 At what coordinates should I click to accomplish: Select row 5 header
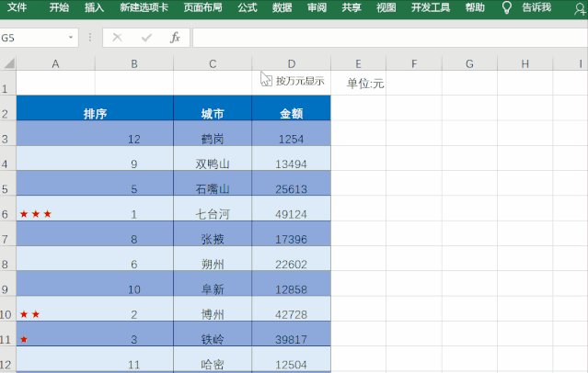coord(8,183)
